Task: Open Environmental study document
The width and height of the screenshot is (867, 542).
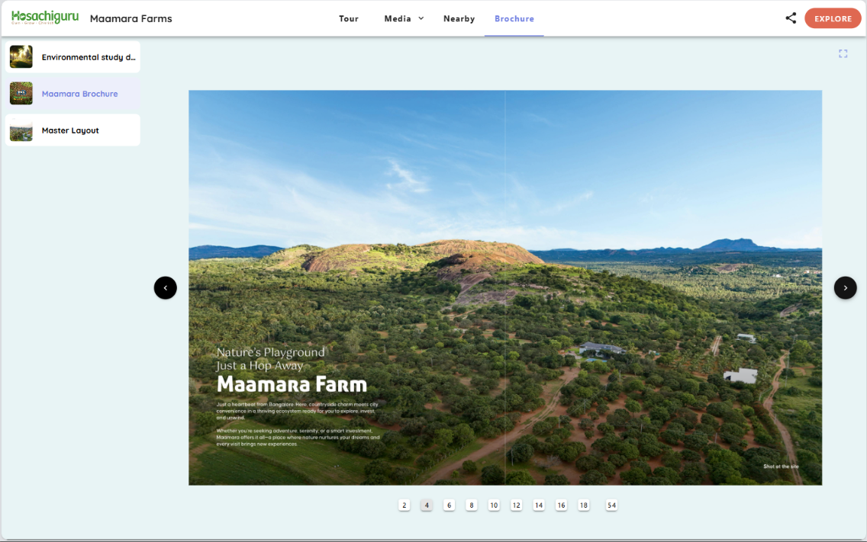Action: (73, 57)
